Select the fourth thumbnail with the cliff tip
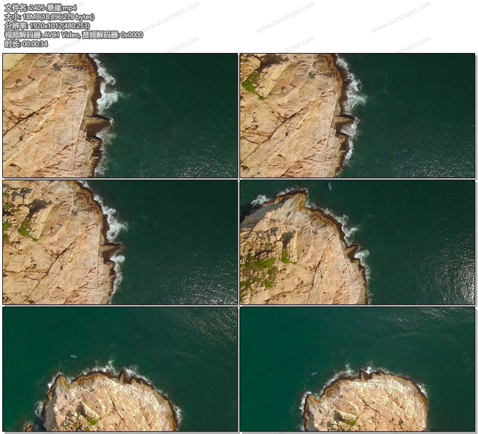478x434 pixels. pos(357,242)
